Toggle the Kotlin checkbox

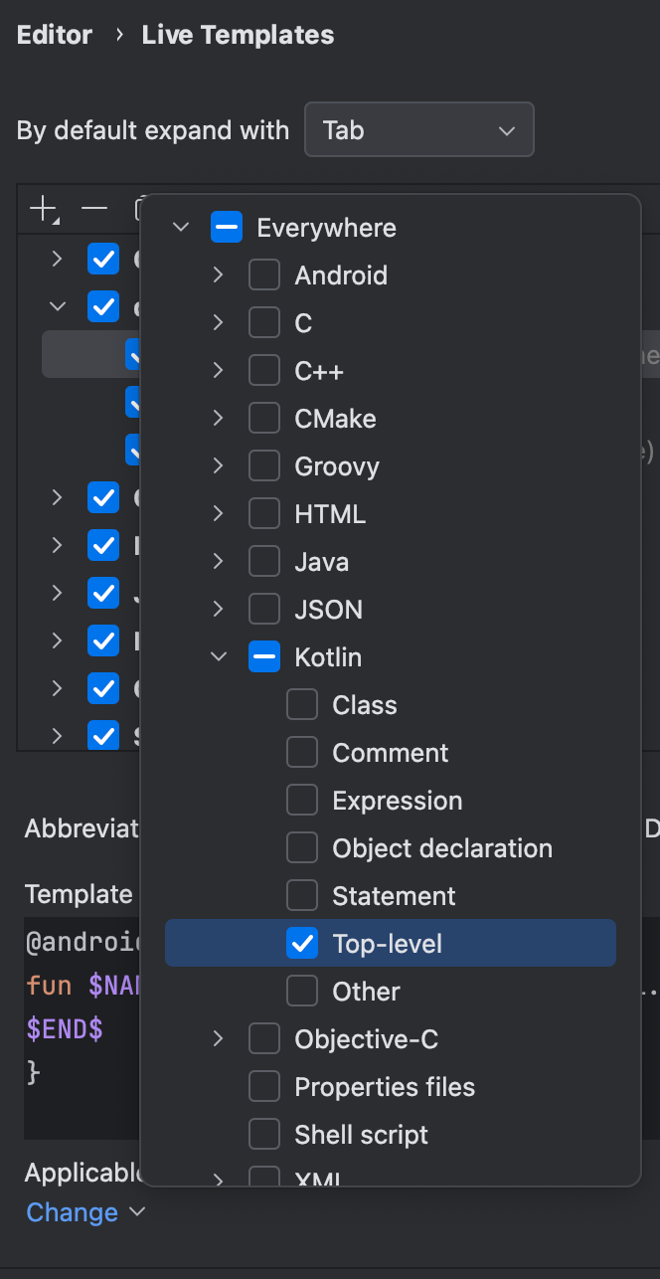[264, 657]
